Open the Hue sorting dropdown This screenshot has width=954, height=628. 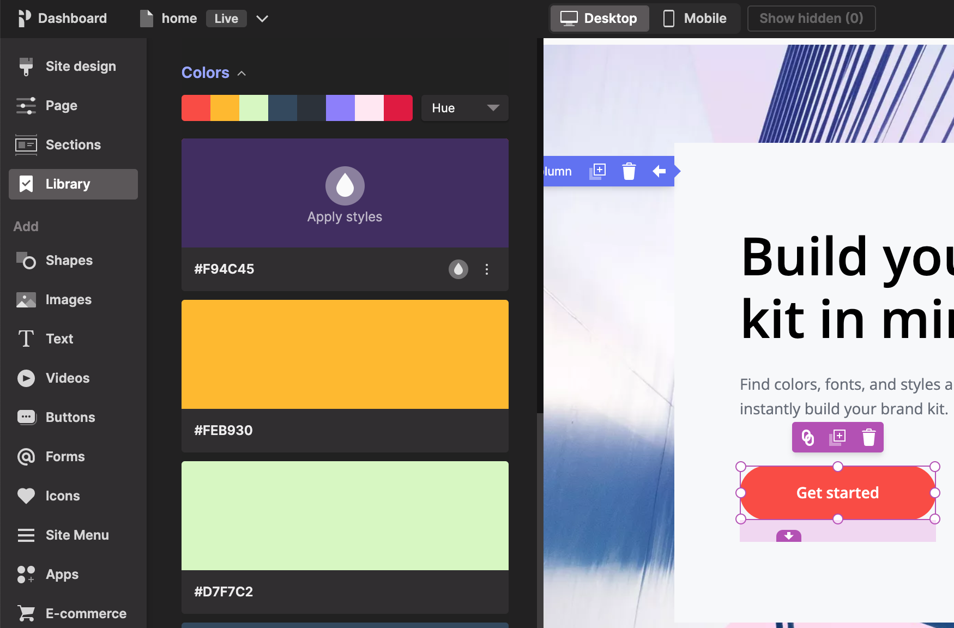pyautogui.click(x=464, y=107)
